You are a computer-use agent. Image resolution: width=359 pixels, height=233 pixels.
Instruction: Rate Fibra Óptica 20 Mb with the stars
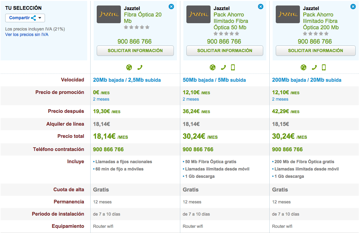(x=137, y=27)
